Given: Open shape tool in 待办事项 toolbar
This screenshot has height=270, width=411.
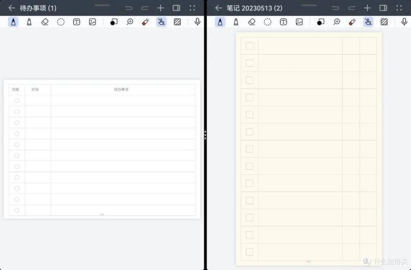Looking at the screenshot, I should [x=113, y=22].
